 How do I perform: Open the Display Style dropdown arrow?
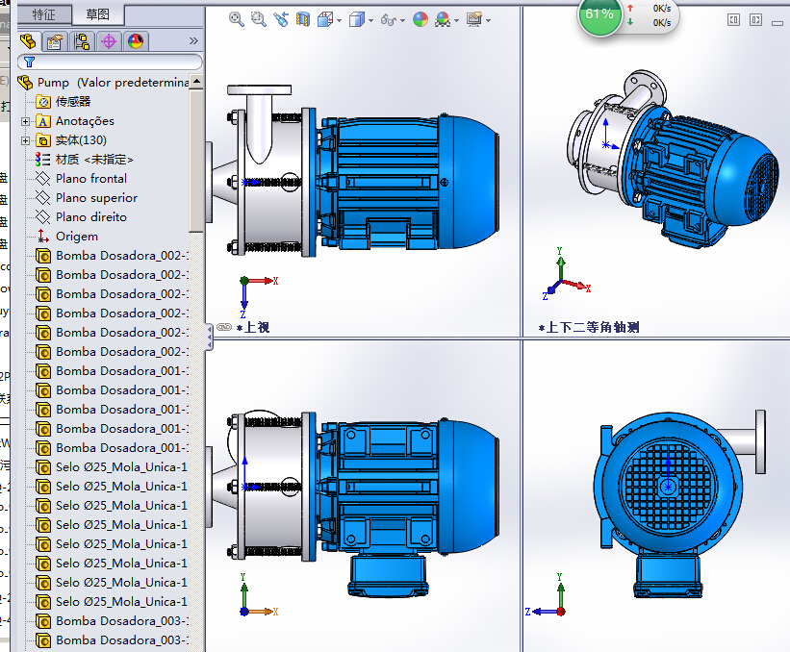370,20
